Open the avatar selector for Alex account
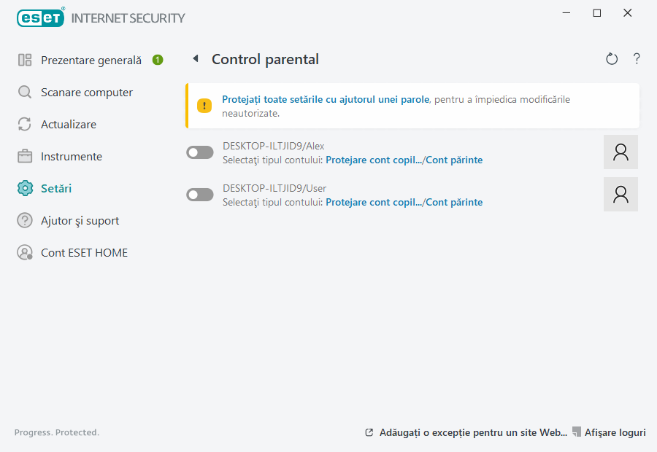The width and height of the screenshot is (657, 452). click(620, 152)
